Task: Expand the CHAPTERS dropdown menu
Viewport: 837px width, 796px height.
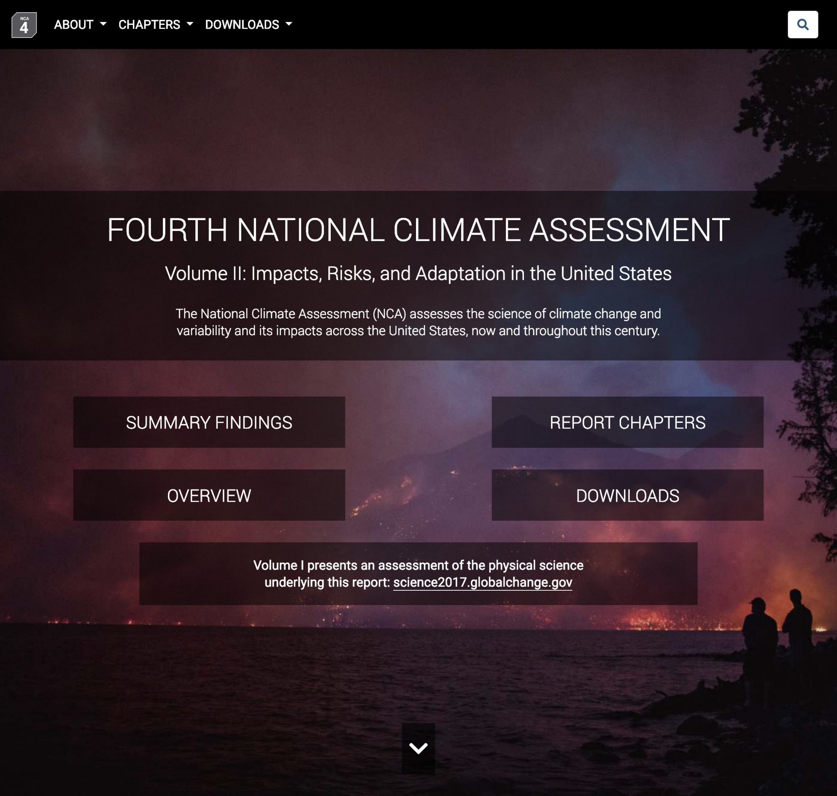Action: click(155, 24)
